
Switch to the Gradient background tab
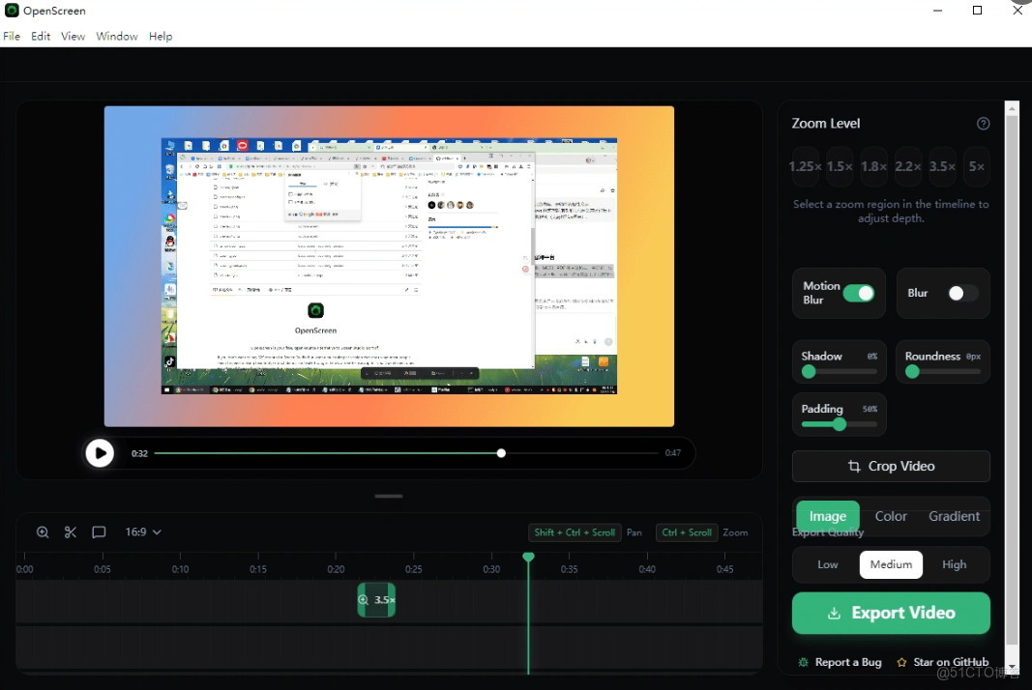click(x=954, y=516)
